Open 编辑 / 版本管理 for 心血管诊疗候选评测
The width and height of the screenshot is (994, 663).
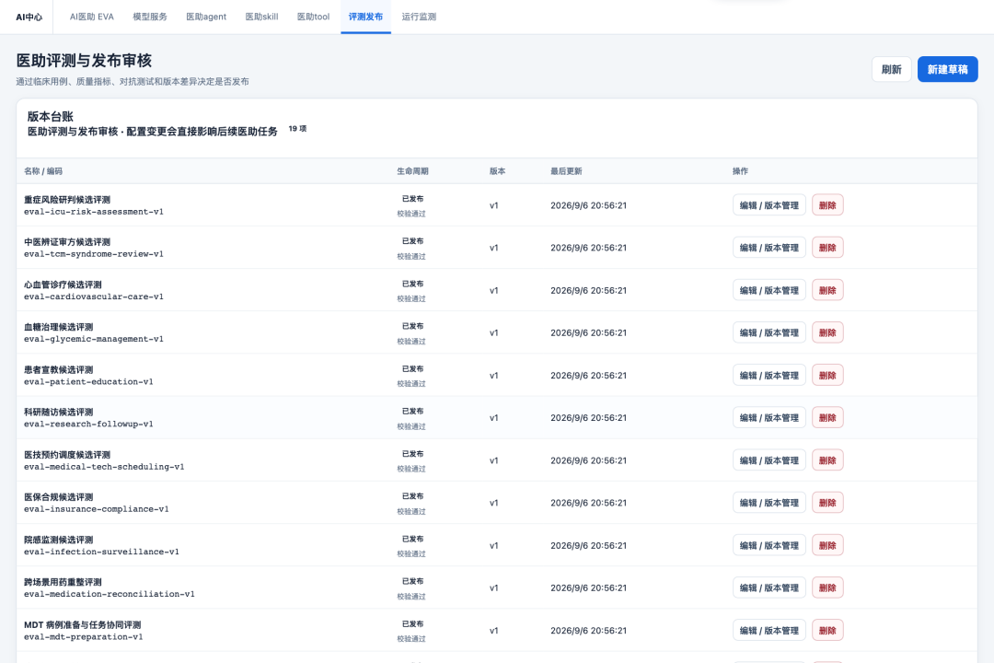pos(769,290)
